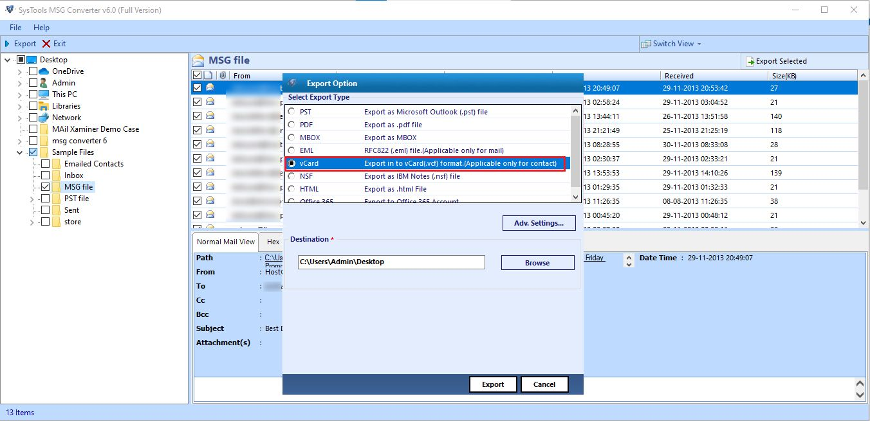Select msg converter 6 folder
Image resolution: width=870 pixels, height=421 pixels.
click(79, 141)
